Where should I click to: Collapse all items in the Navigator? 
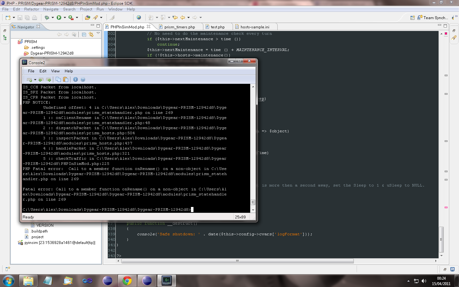pyautogui.click(x=84, y=34)
